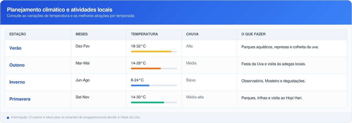352x123 pixels.
Task: Select the Primavera season name
Action: tap(20, 99)
